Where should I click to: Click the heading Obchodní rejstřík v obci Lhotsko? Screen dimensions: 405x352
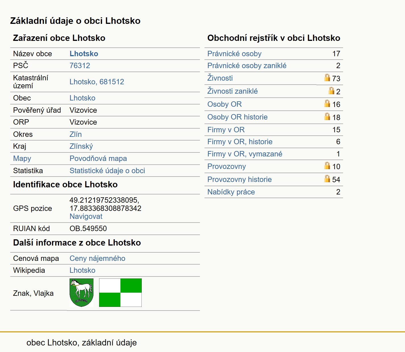click(x=274, y=38)
